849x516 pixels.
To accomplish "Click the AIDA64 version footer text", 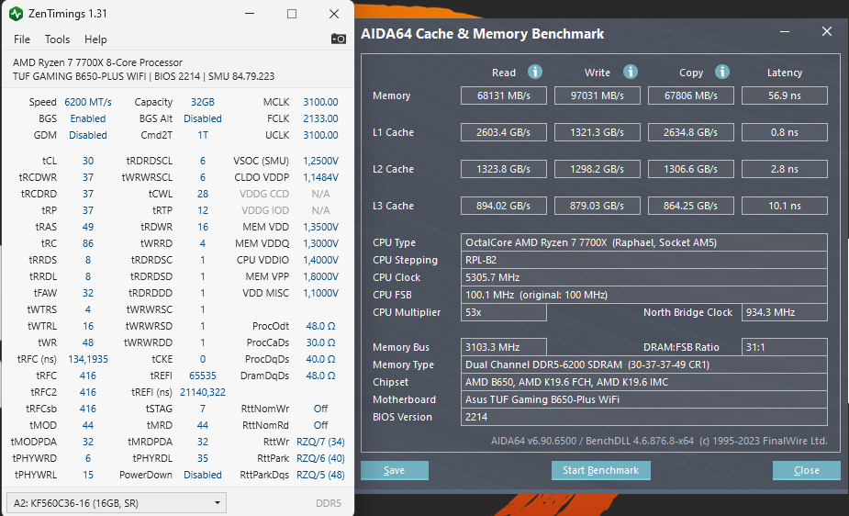I will (x=659, y=441).
